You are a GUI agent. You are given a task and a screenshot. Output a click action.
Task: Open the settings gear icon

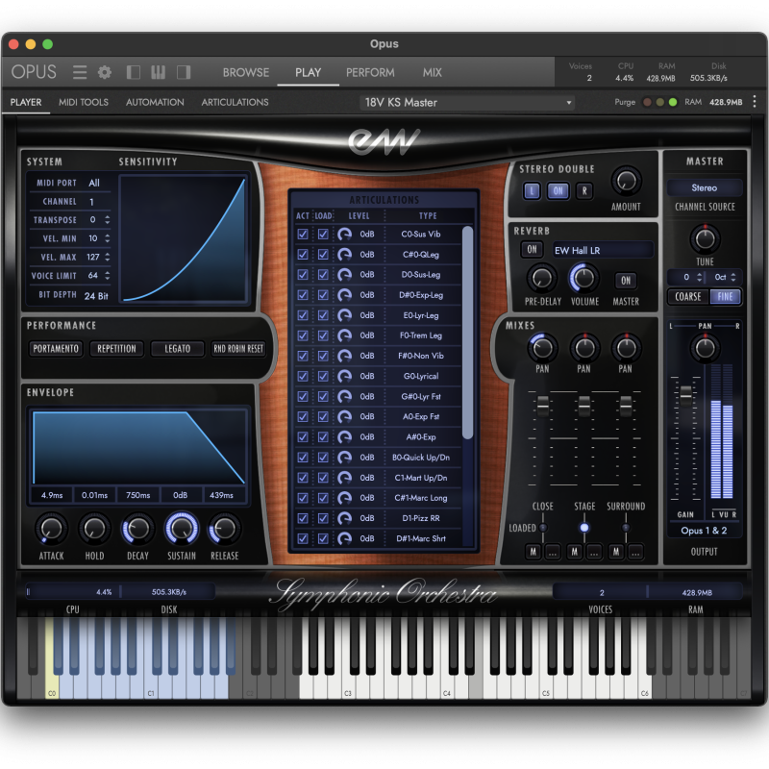point(105,73)
